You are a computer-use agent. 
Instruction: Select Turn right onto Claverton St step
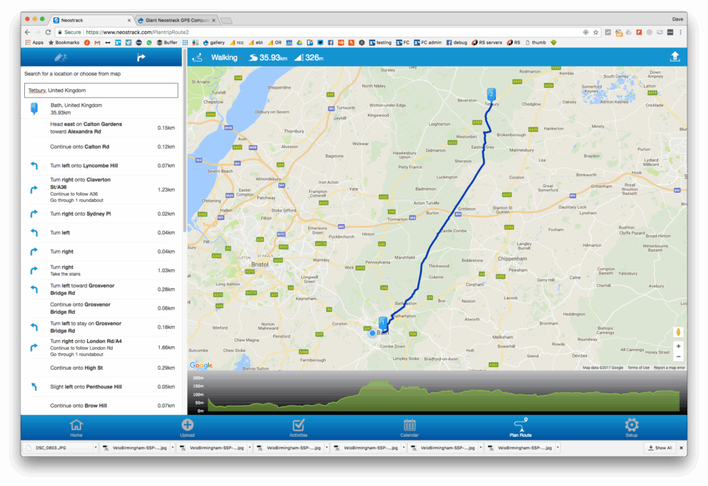coord(101,189)
